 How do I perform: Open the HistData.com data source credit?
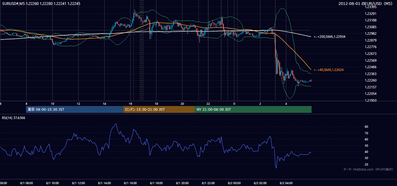(x=368, y=169)
